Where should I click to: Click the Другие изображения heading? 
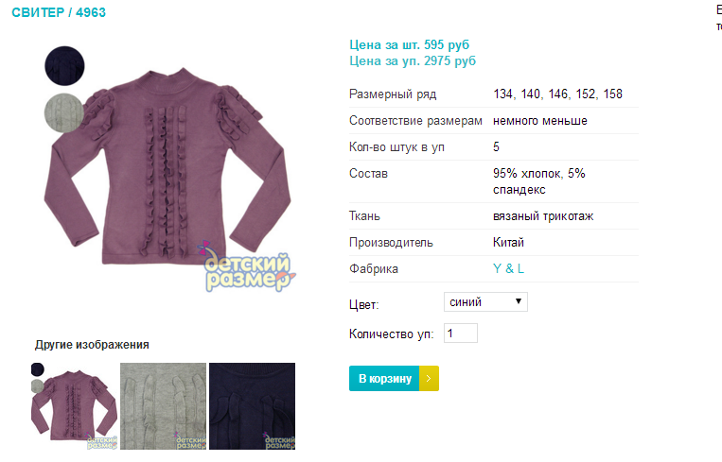click(92, 345)
